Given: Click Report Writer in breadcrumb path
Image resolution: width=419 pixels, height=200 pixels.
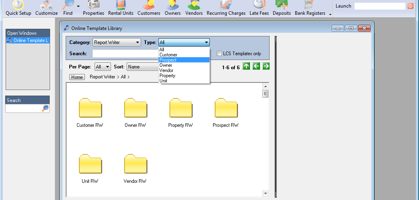Looking at the screenshot, I should pos(102,77).
